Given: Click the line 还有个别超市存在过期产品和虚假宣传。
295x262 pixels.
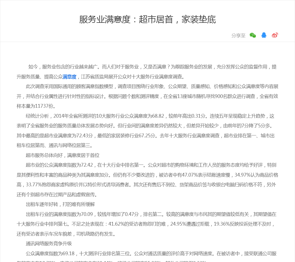Looking at the screenshot, I should tap(57, 194).
